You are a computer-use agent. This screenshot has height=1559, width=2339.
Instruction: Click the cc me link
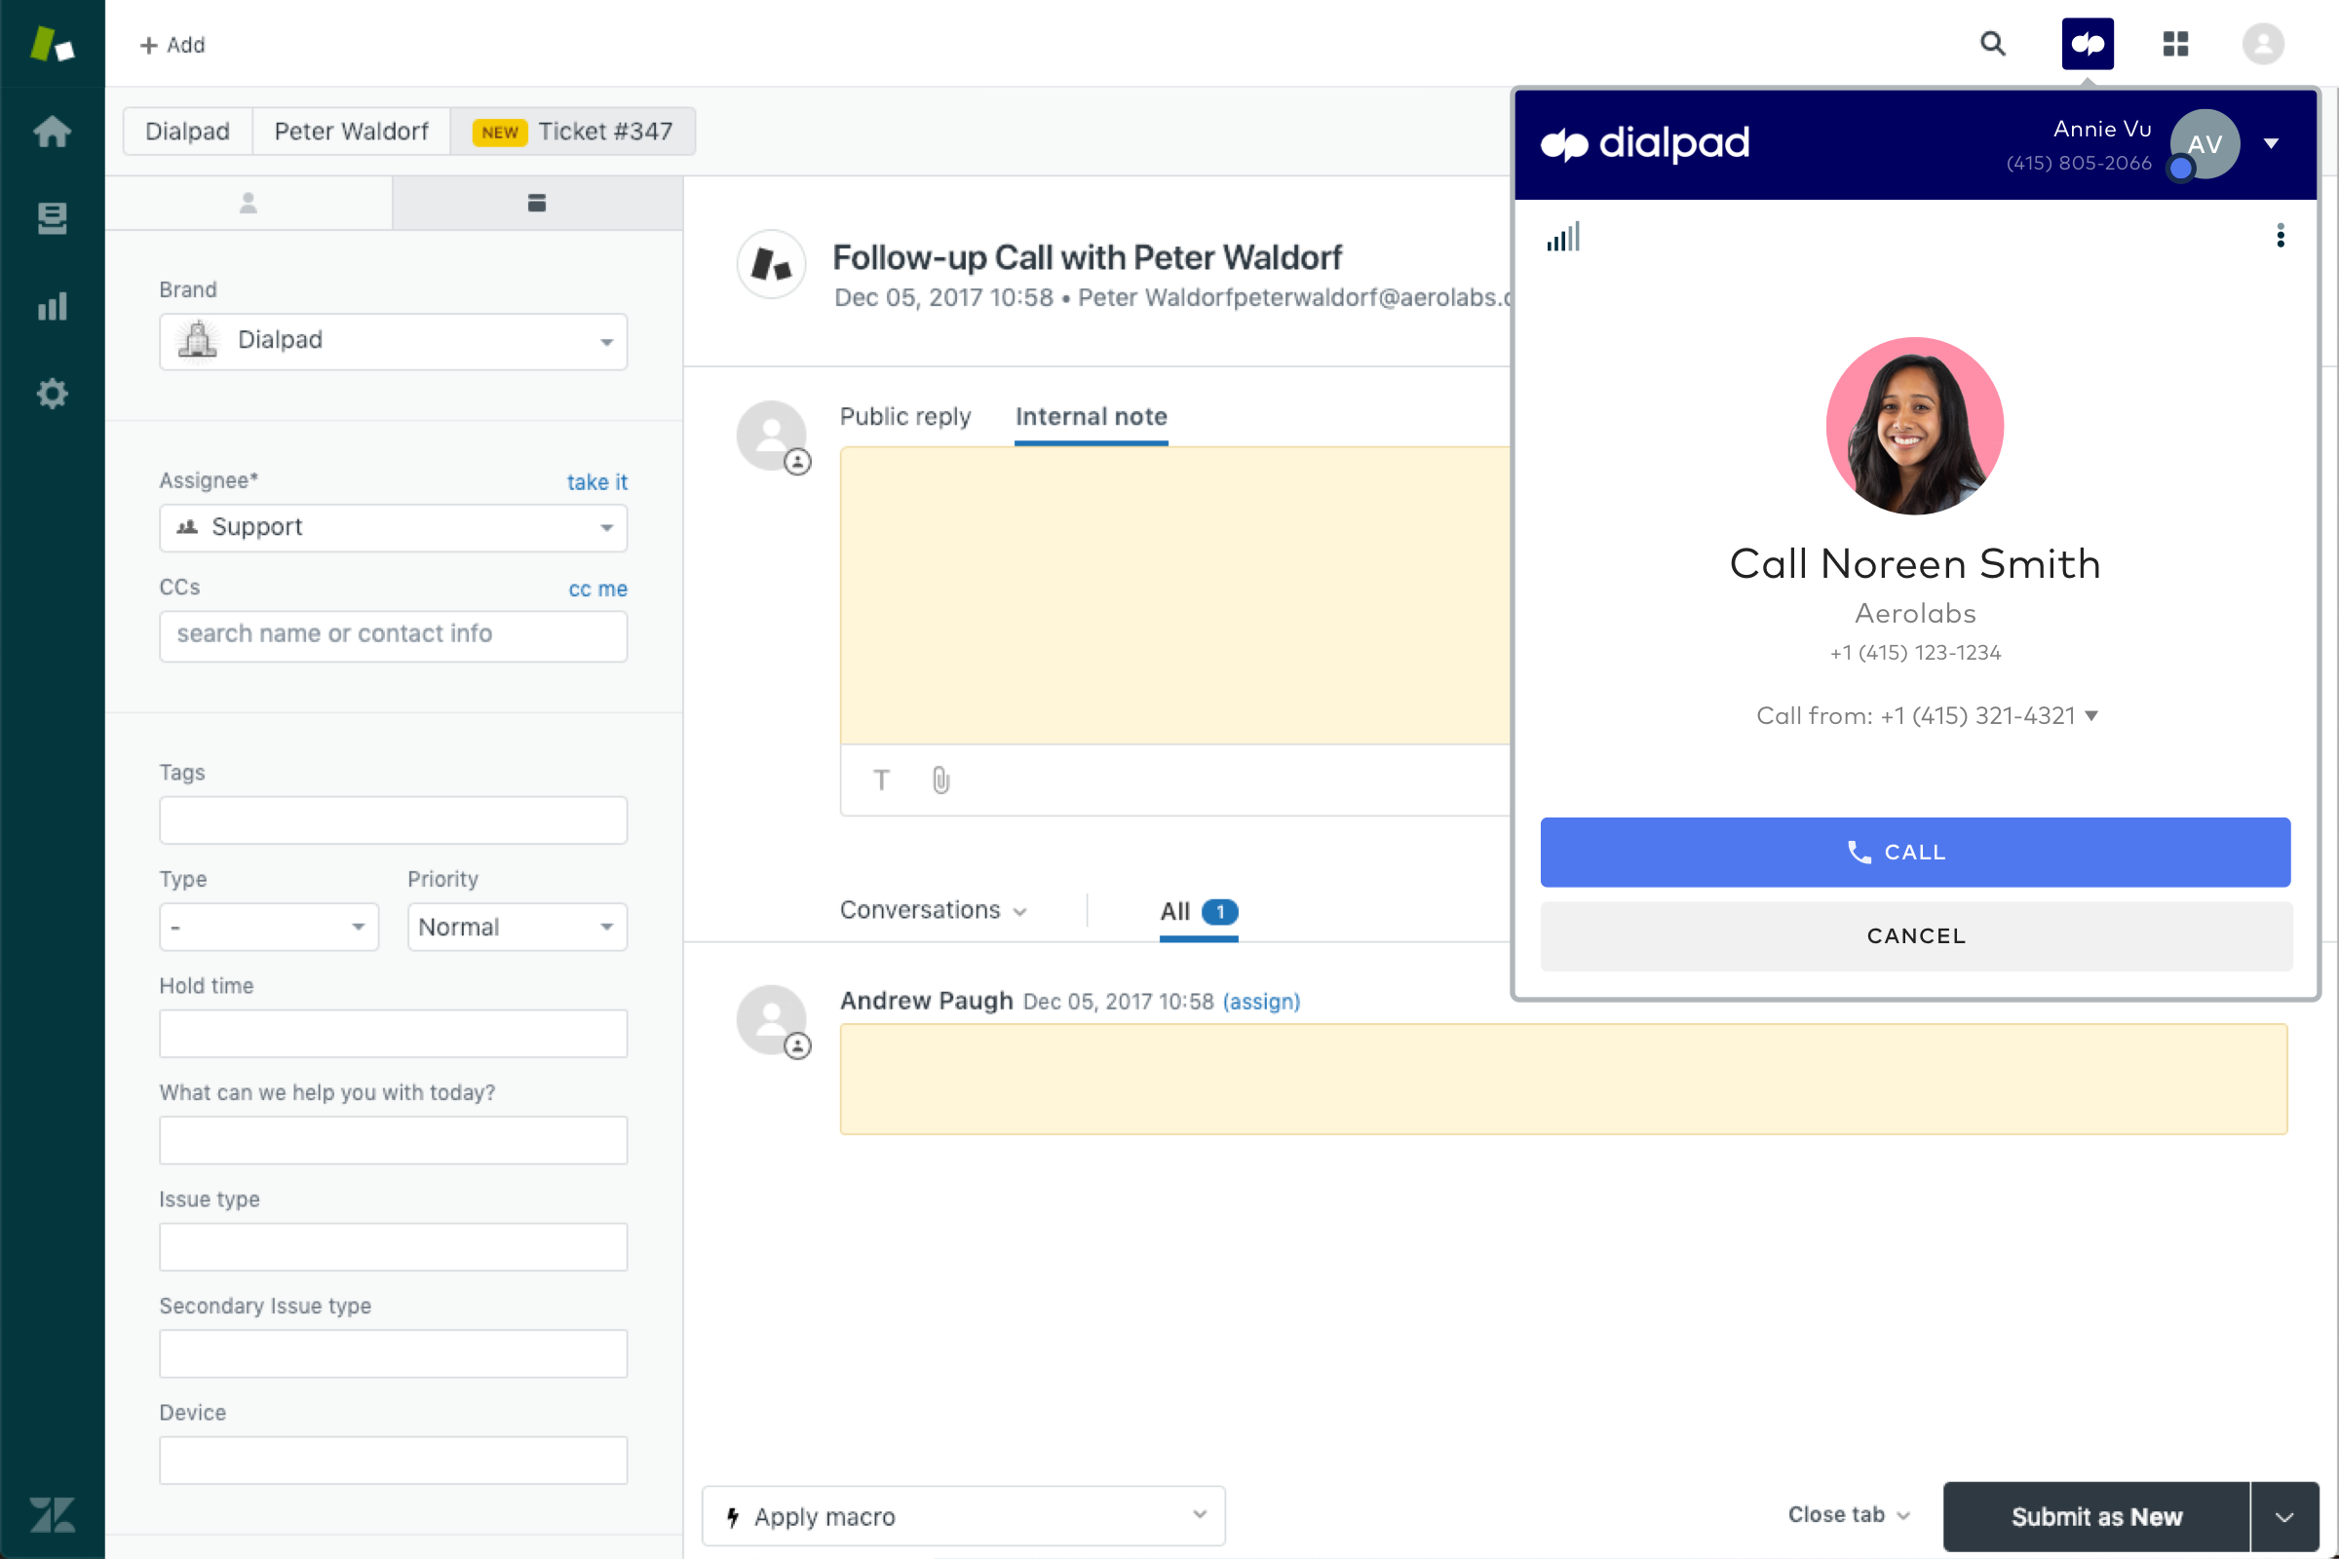pyautogui.click(x=597, y=589)
